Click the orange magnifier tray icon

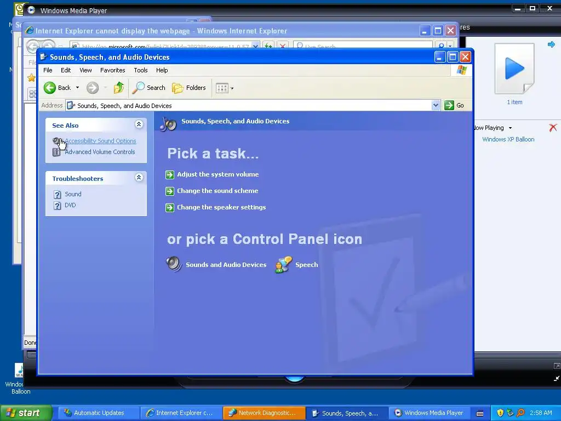[521, 413]
